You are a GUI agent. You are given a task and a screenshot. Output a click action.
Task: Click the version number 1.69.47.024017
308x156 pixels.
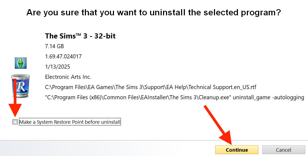coord(63,56)
